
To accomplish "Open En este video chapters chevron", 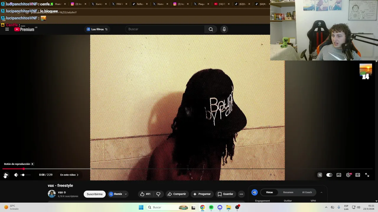I will [x=69, y=175].
